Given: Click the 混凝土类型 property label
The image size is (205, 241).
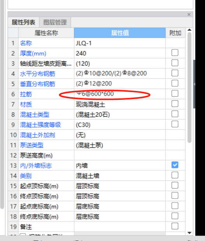Looking at the screenshot, I should [35, 115].
